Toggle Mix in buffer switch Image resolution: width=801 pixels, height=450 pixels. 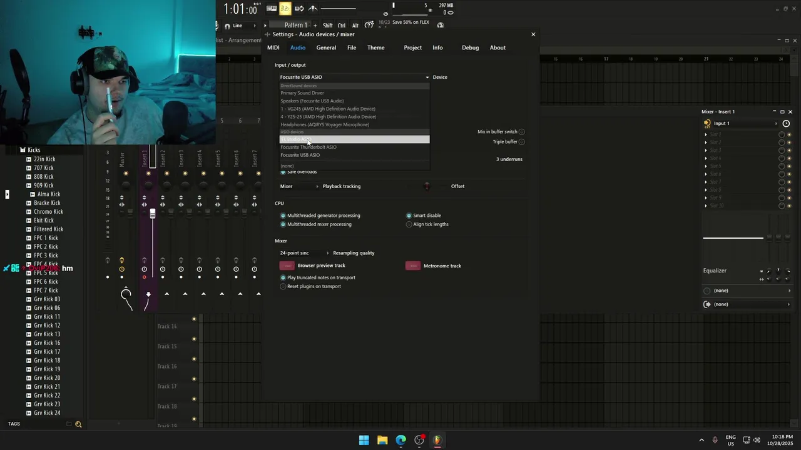click(x=521, y=132)
